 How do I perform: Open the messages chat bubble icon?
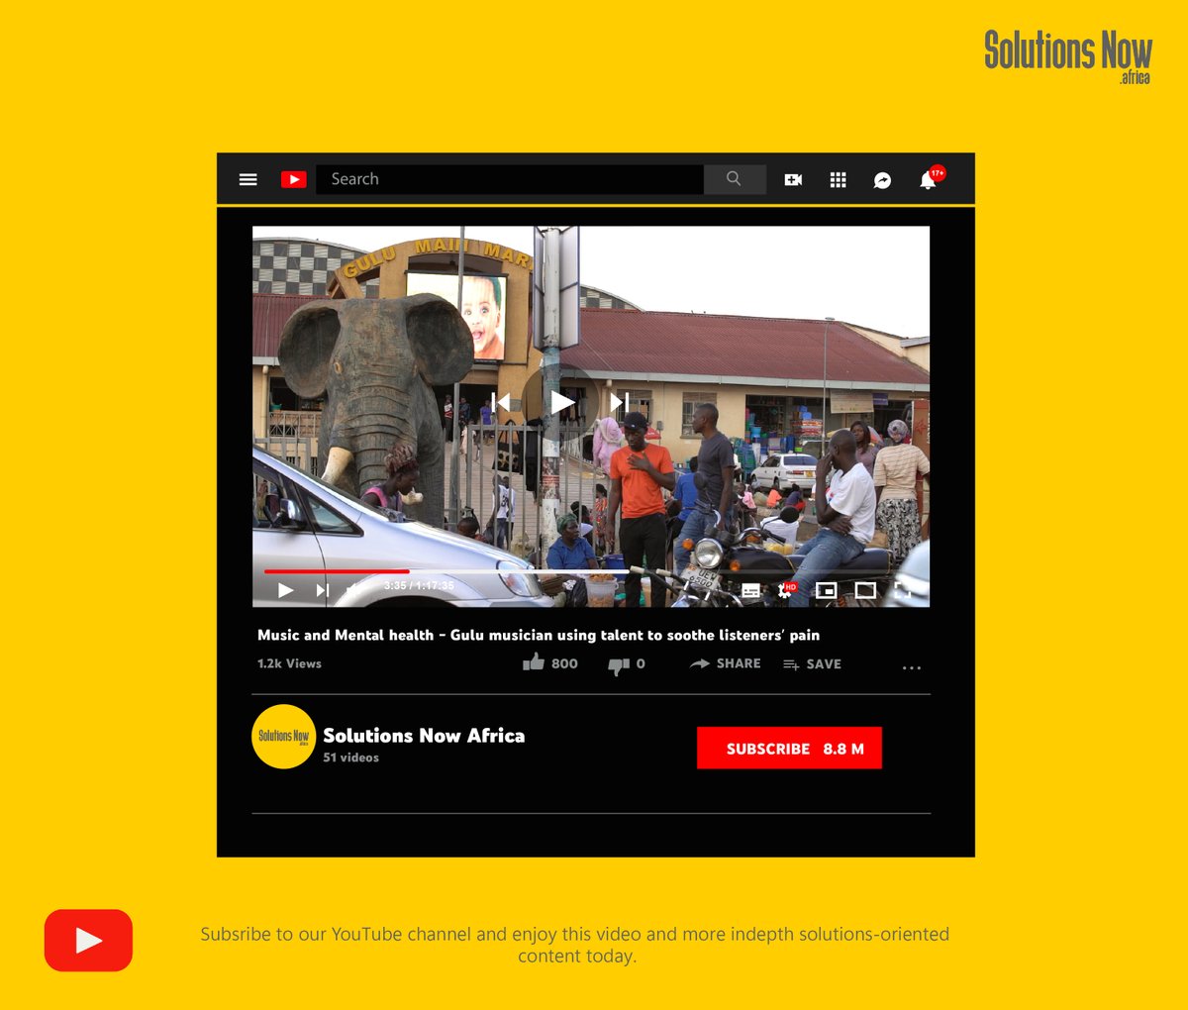click(x=882, y=180)
